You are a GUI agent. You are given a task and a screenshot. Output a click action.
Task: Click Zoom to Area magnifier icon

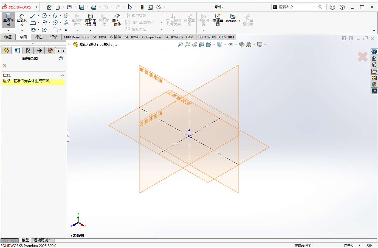(187, 44)
